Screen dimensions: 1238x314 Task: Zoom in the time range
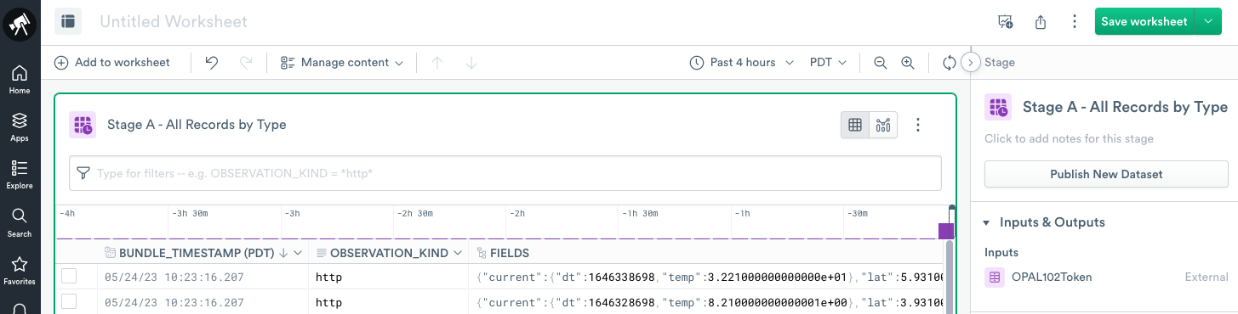908,63
